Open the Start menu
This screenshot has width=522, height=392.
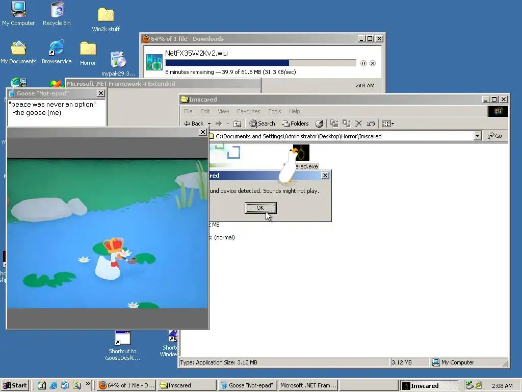[x=15, y=386]
